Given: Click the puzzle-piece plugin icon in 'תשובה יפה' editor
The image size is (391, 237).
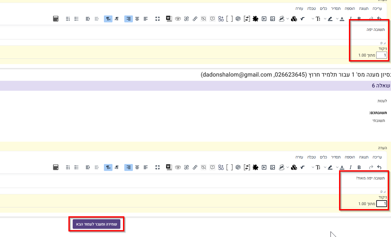Looking at the screenshot, I should click(x=255, y=19).
